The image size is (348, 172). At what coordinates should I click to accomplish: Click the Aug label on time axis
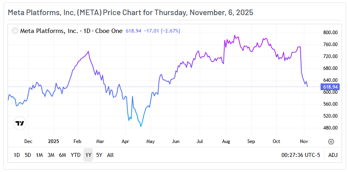pos(226,141)
